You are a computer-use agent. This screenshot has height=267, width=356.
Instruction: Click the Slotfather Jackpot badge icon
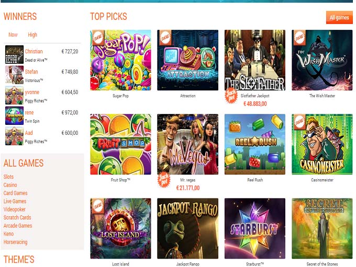231,96
